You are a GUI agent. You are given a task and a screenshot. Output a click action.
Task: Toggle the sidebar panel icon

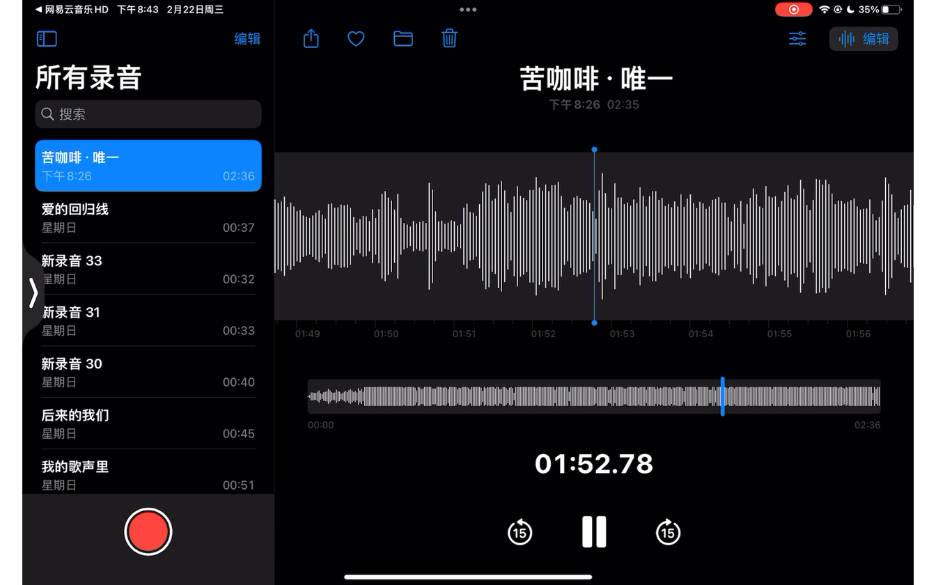(x=47, y=39)
